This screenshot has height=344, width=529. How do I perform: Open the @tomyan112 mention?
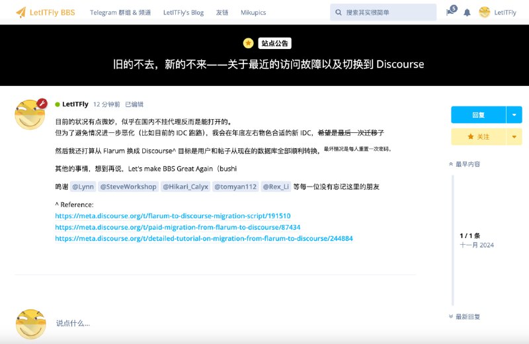coord(235,187)
